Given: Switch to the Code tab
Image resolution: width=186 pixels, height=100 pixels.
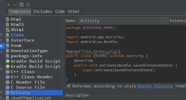Looking at the screenshot, I should (x=60, y=12).
